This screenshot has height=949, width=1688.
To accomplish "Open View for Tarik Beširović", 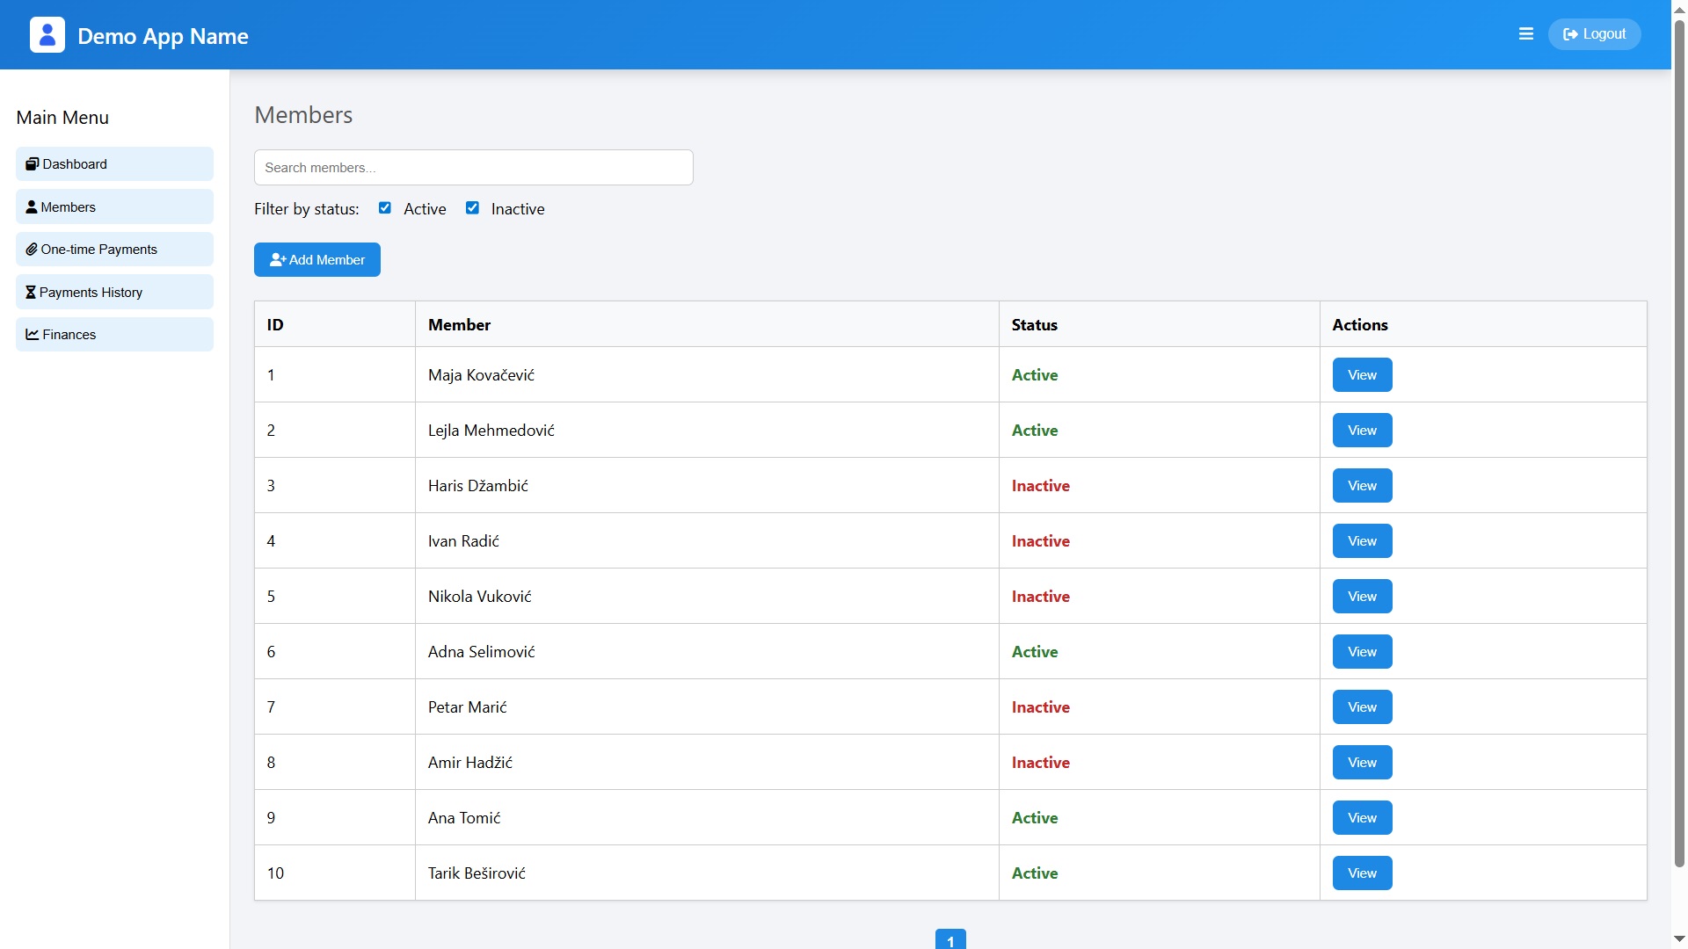I will [1362, 873].
